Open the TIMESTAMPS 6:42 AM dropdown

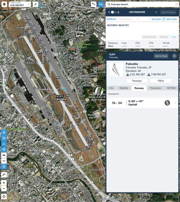pyautogui.click(x=20, y=4)
